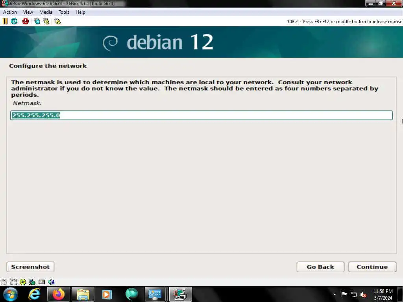Click the "Netmask:" label

[x=27, y=103]
